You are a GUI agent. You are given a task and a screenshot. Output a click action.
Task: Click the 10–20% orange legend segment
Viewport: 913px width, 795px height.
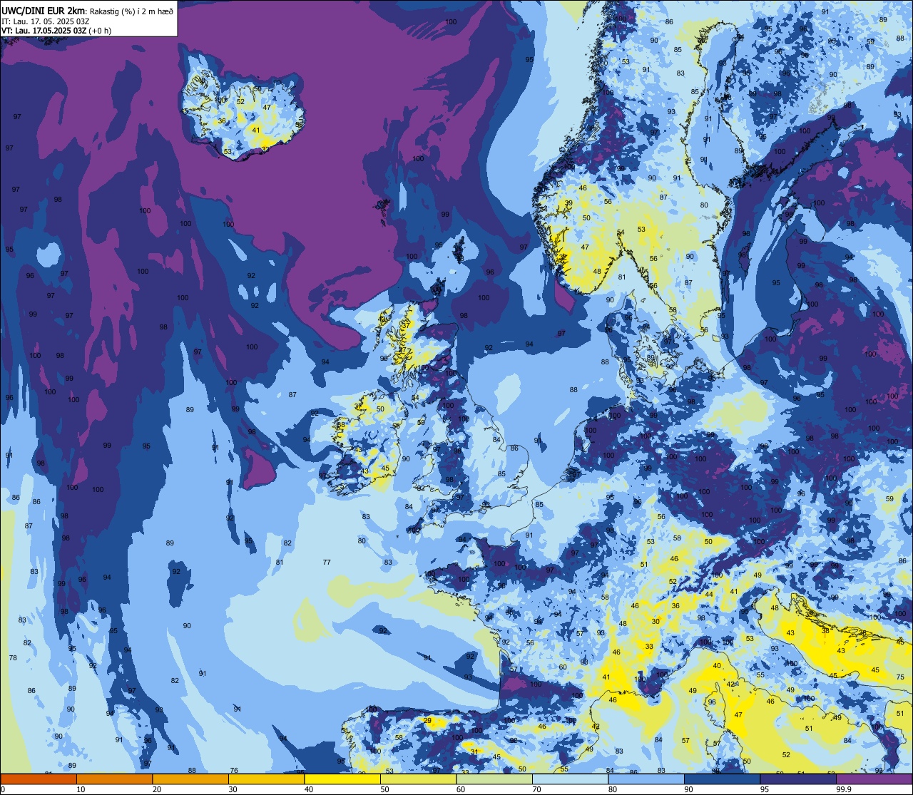(x=114, y=779)
